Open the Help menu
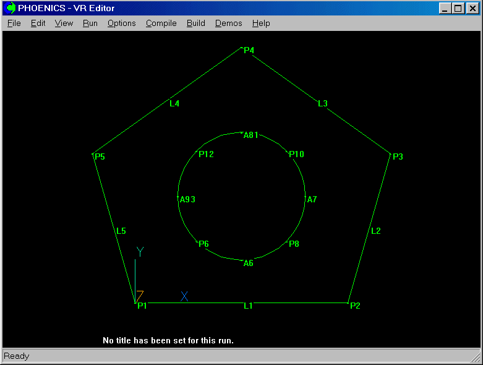Image resolution: width=483 pixels, height=365 pixels. click(261, 23)
